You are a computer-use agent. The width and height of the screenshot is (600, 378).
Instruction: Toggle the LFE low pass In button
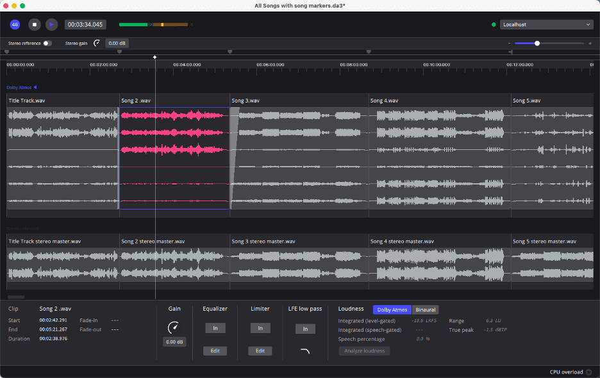coord(305,329)
